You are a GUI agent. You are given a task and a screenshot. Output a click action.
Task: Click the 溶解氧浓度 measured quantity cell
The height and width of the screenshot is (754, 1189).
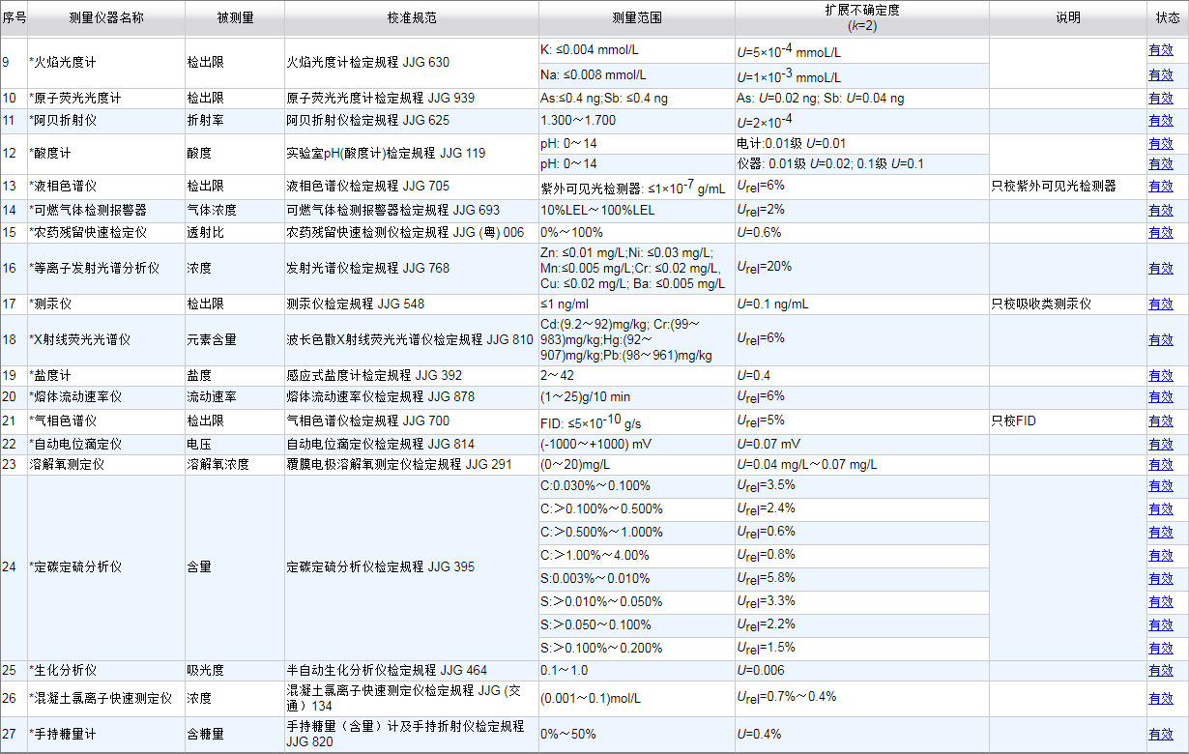(x=235, y=464)
